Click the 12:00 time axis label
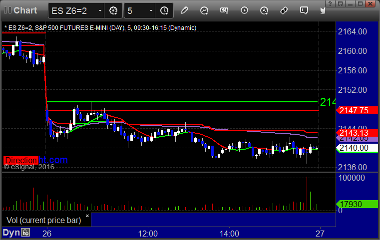The height and width of the screenshot is (240, 380). (x=148, y=234)
